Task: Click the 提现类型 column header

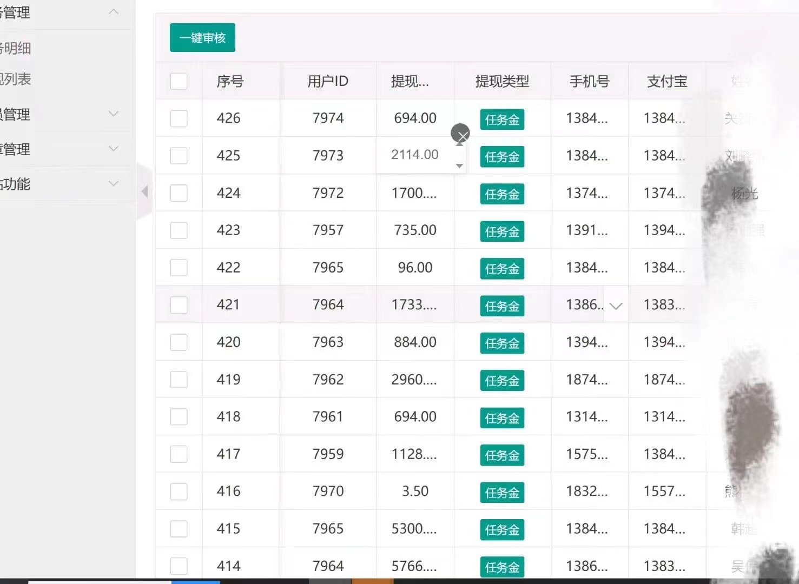Action: pyautogui.click(x=502, y=81)
